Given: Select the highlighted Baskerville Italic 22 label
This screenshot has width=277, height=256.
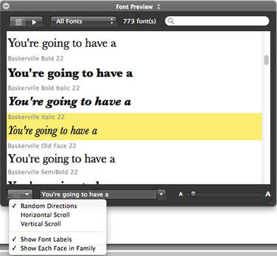Looking at the screenshot, I should [36, 117].
